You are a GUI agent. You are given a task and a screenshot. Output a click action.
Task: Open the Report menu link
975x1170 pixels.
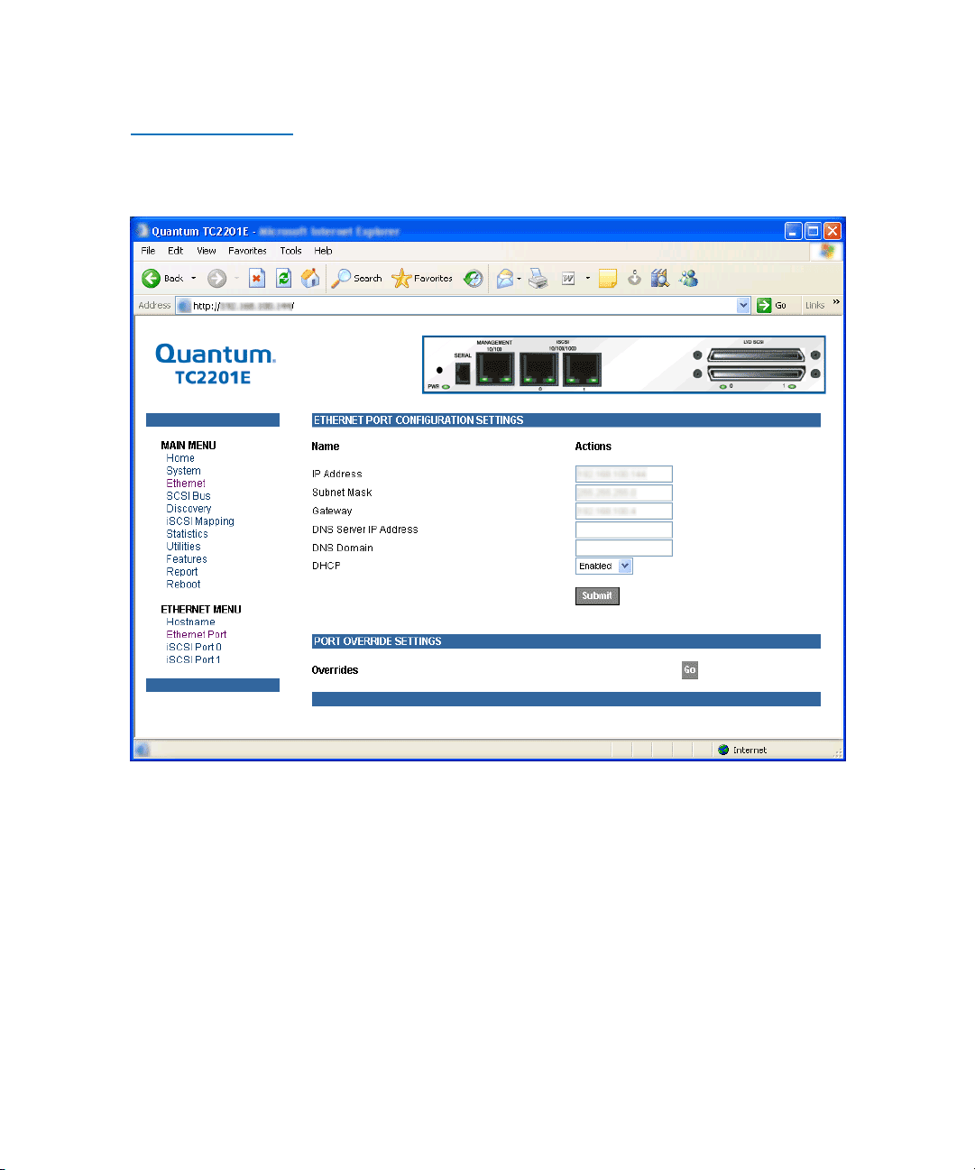(x=182, y=572)
